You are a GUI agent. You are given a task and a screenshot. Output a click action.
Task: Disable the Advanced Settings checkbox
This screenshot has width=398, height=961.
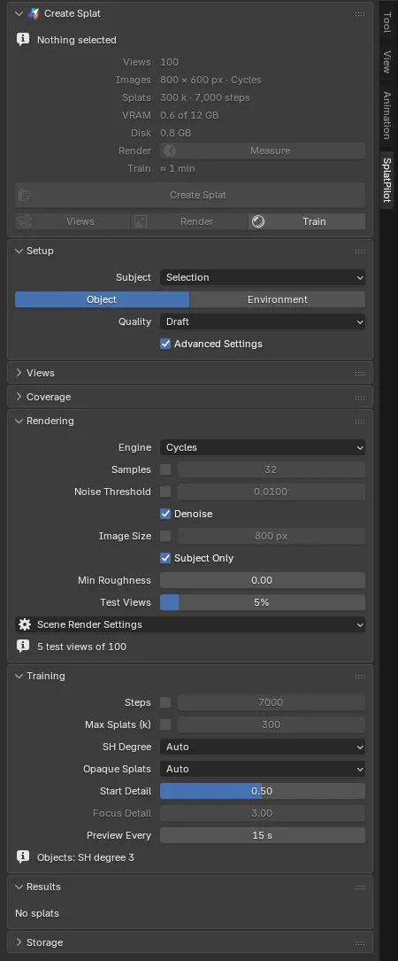tap(165, 344)
